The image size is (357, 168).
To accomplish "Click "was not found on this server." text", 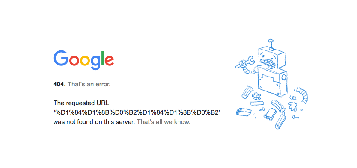I will 94,122.
